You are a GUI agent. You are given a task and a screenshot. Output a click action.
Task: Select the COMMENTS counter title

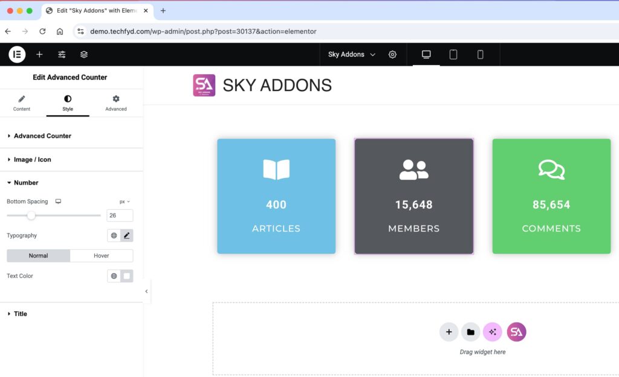tap(551, 229)
